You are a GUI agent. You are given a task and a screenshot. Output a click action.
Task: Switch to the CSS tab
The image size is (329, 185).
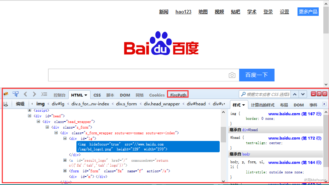point(97,95)
